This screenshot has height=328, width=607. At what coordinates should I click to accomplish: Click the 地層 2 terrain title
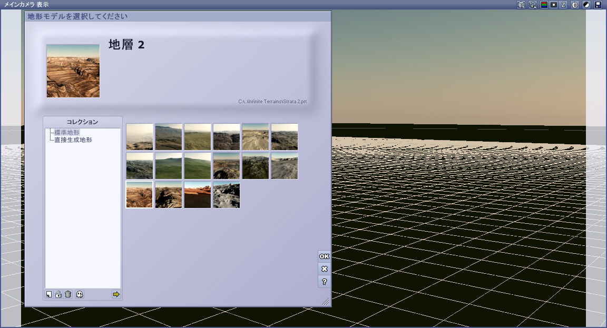pos(126,44)
